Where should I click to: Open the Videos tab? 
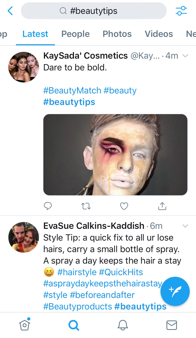pos(159,34)
